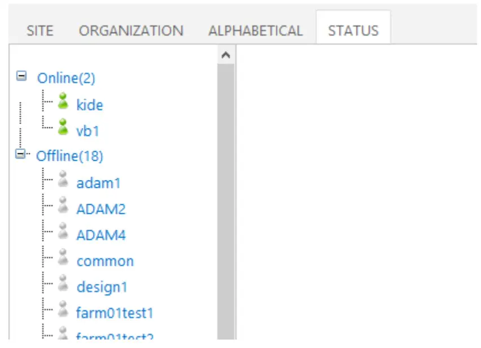Select the device named common
The height and width of the screenshot is (348, 481).
pos(105,261)
